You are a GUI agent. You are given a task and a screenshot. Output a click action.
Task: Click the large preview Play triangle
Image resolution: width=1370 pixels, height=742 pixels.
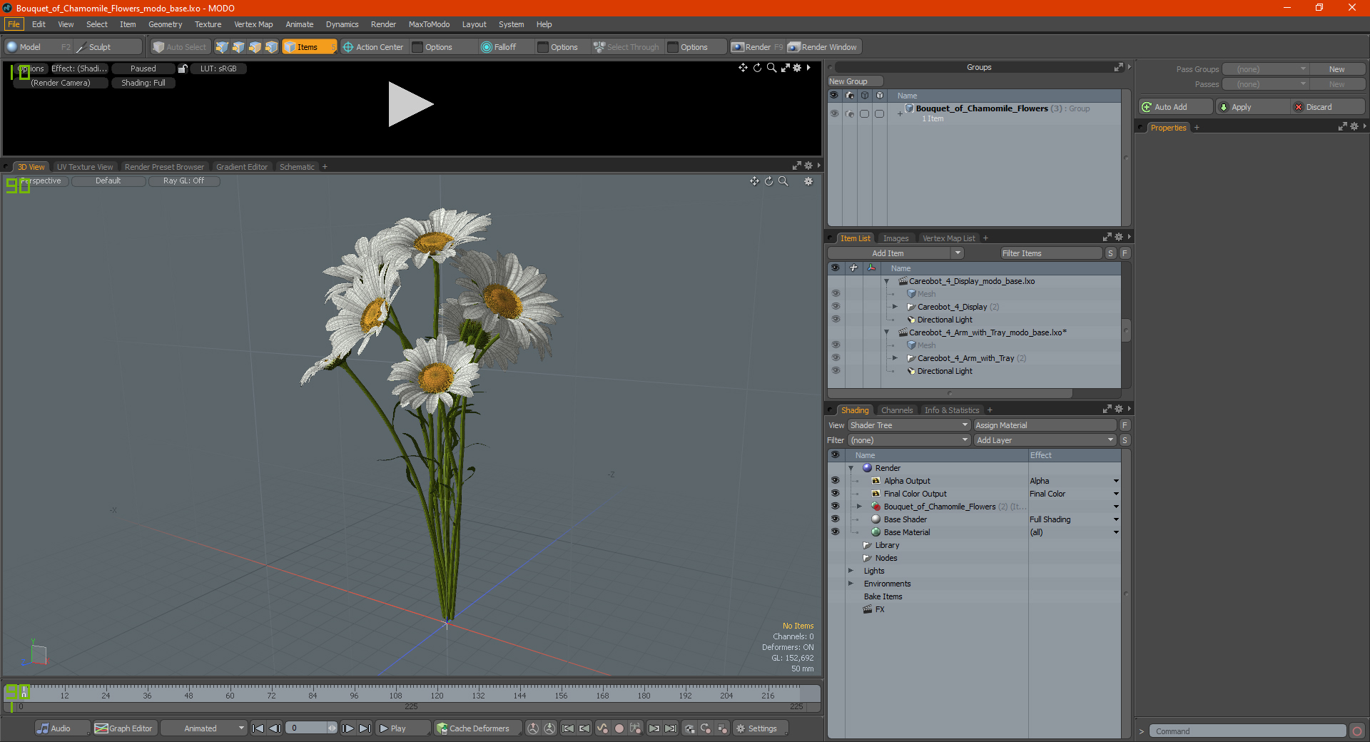coord(410,104)
